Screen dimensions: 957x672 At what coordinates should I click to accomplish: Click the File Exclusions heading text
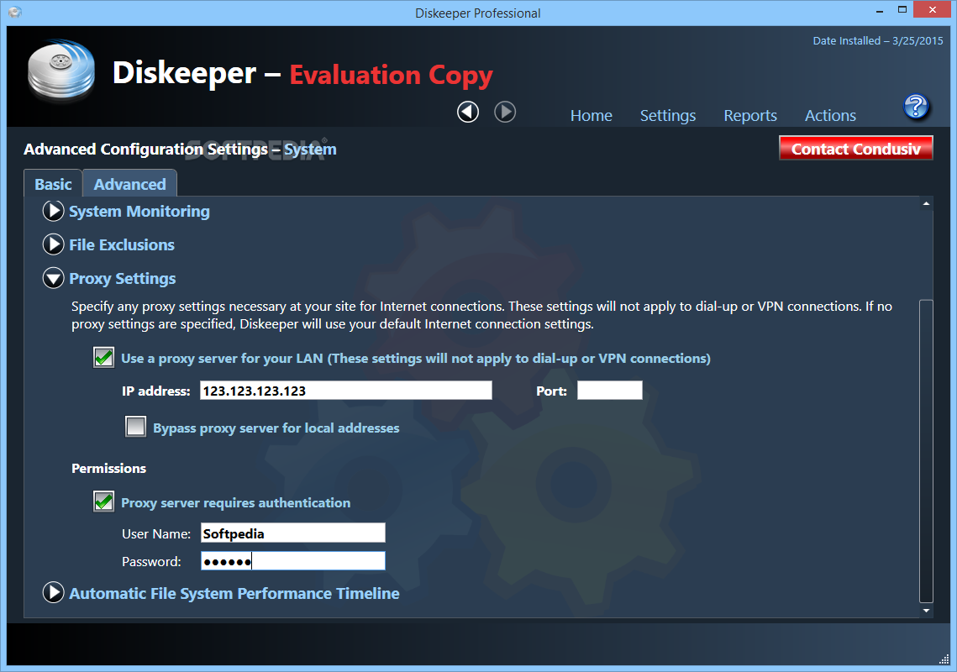pos(122,244)
